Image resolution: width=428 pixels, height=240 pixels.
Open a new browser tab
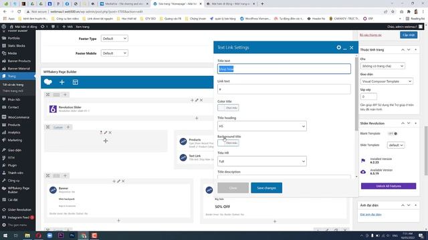(x=262, y=4)
